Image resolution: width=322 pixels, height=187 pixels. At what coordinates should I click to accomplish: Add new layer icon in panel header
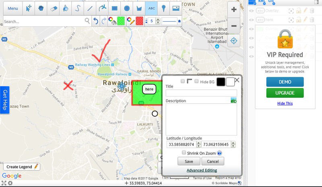(252, 2)
